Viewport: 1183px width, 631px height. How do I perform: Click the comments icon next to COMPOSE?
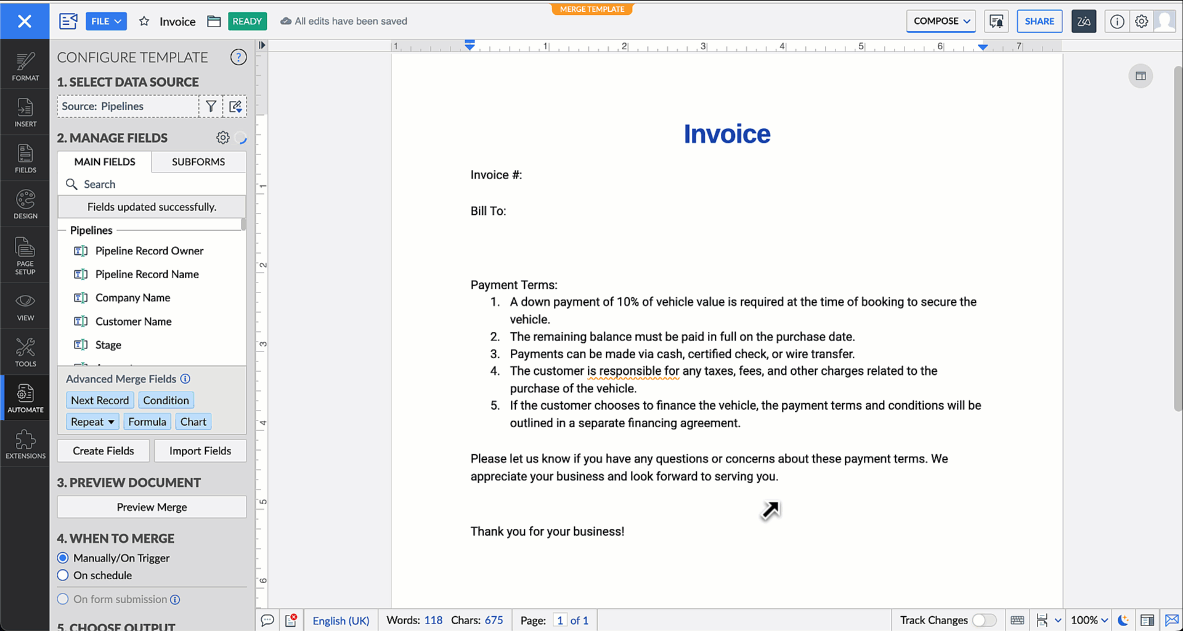click(996, 22)
